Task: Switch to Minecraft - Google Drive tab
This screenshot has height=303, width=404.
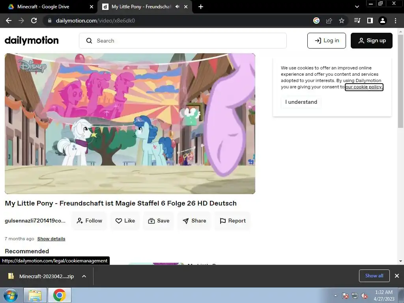Action: point(49,7)
